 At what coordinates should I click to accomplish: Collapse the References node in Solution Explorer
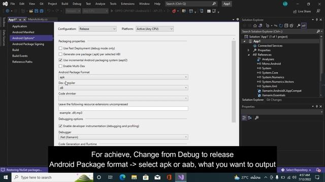click(x=248, y=55)
